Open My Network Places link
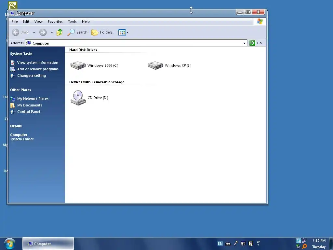The image size is (333, 250). tap(33, 99)
